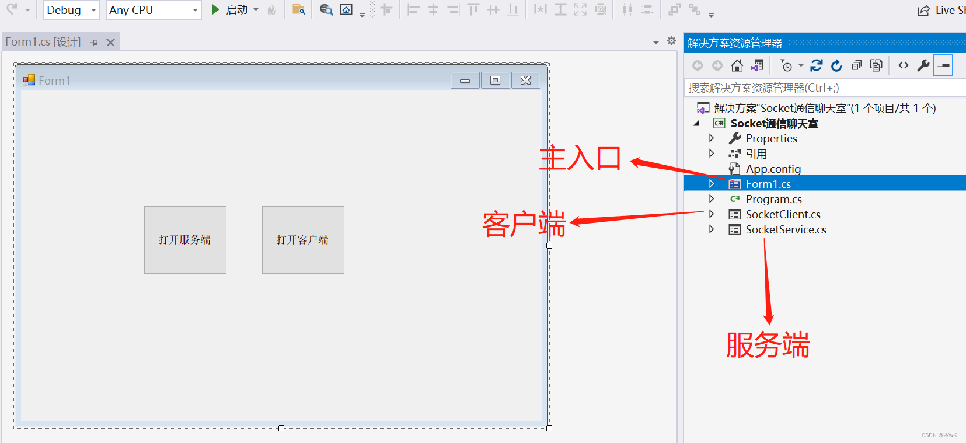The height and width of the screenshot is (443, 966).
Task: Select App.config in Solution Explorer
Action: point(773,169)
